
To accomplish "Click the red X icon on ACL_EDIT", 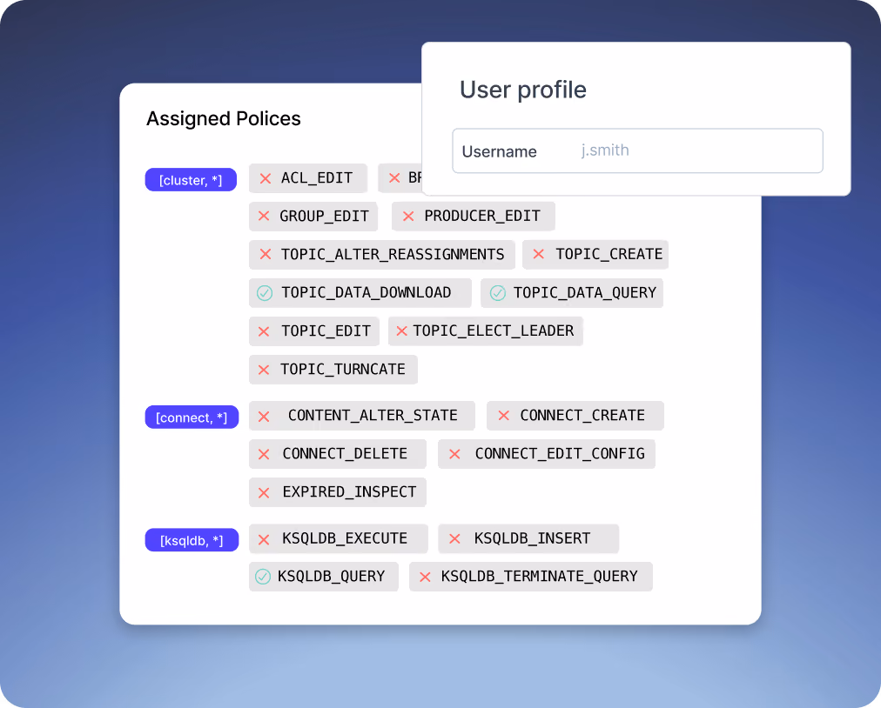I will point(266,178).
